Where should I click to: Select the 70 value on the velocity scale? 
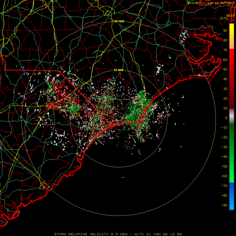pos(225,50)
